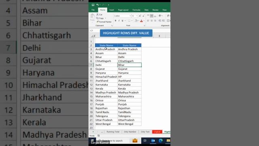259x146 pixels.
Task: Toggle Middle Align for the cell
Action: coord(151,16)
